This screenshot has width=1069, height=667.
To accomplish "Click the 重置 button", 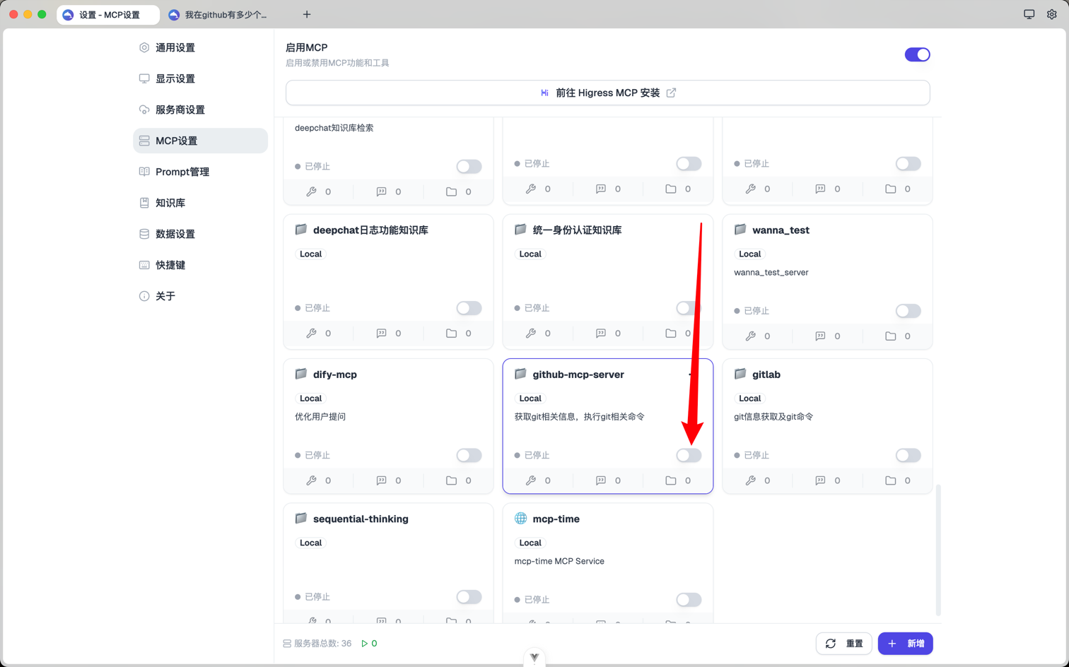I will tap(844, 644).
